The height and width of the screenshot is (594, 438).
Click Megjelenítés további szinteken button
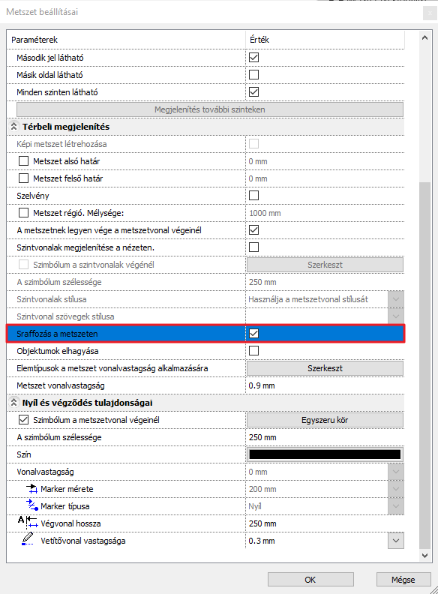[210, 109]
